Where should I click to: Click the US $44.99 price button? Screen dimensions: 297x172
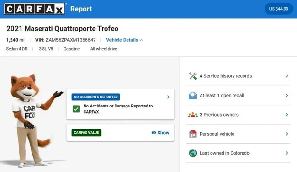click(x=279, y=9)
